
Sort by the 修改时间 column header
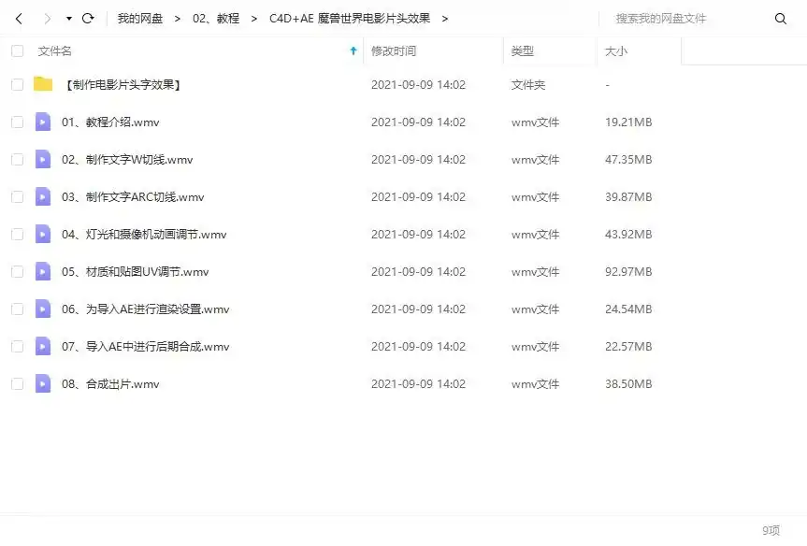click(x=394, y=51)
